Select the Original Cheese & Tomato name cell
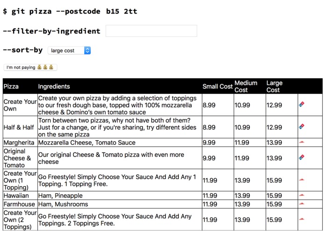The image size is (325, 231). [x=20, y=158]
